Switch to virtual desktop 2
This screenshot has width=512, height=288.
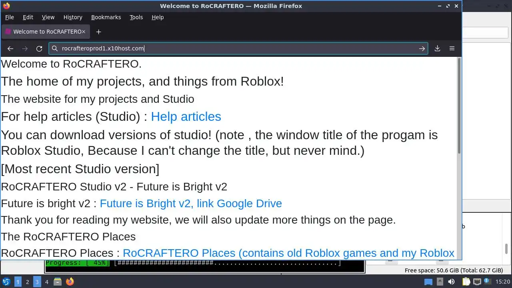[x=27, y=282]
